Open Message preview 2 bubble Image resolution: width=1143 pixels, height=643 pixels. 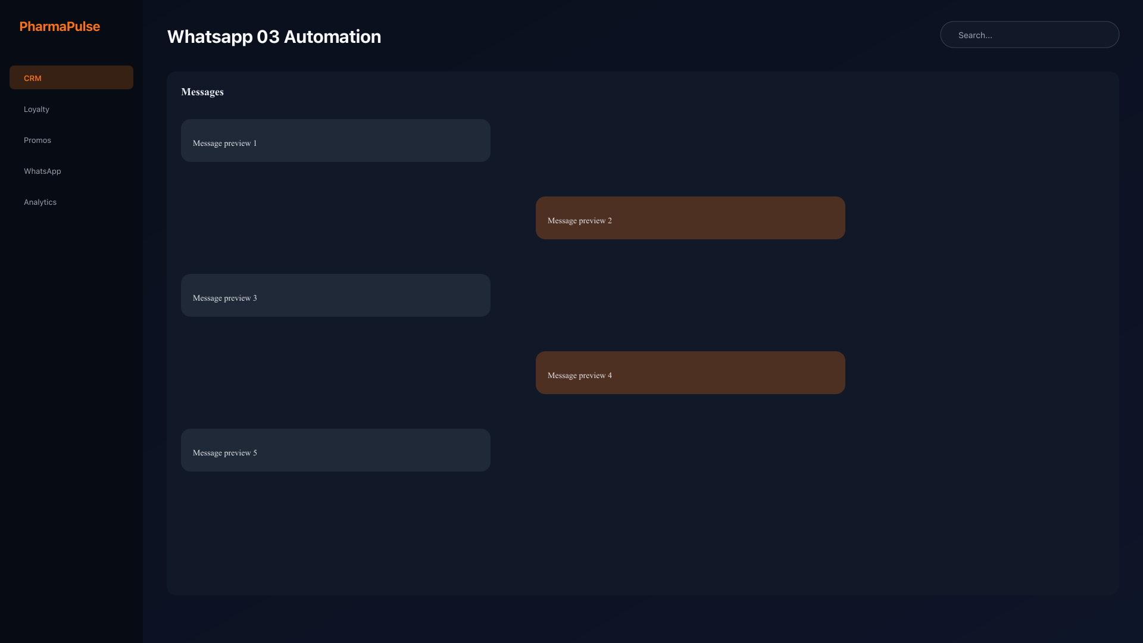tap(691, 218)
